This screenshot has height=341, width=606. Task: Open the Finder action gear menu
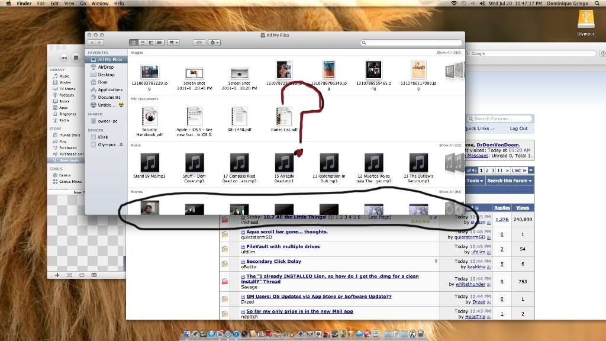coord(214,43)
